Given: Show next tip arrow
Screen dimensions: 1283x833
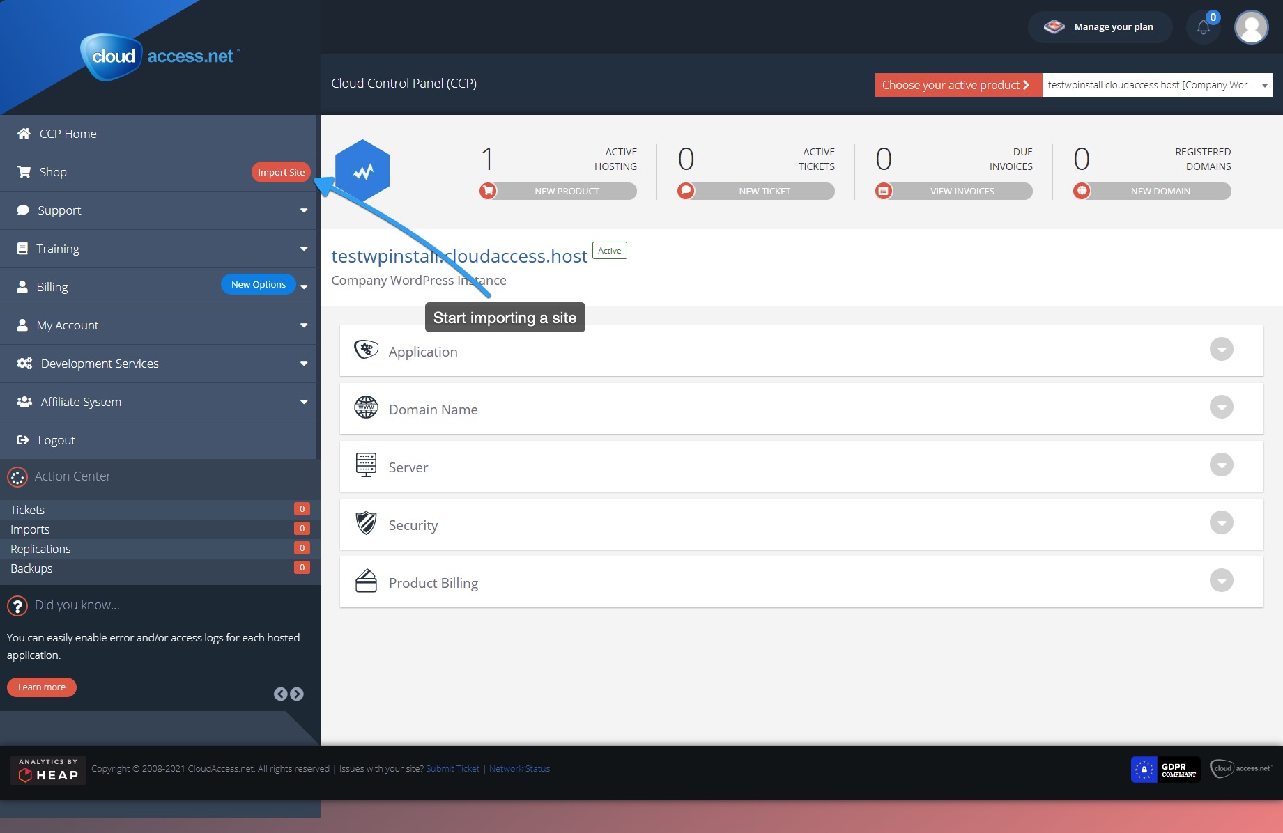Looking at the screenshot, I should click(x=297, y=694).
